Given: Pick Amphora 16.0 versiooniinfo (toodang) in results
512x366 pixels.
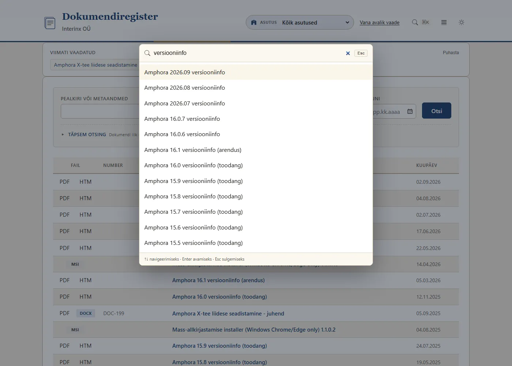Looking at the screenshot, I should [x=256, y=165].
